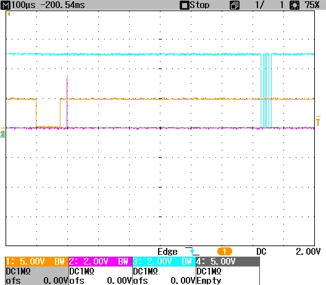Click the BW indicator on channel 1
This screenshot has width=326, height=285.
[59, 262]
